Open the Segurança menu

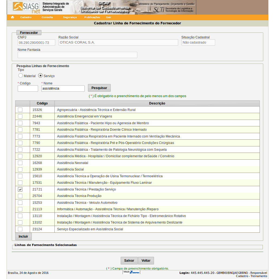click(x=70, y=17)
